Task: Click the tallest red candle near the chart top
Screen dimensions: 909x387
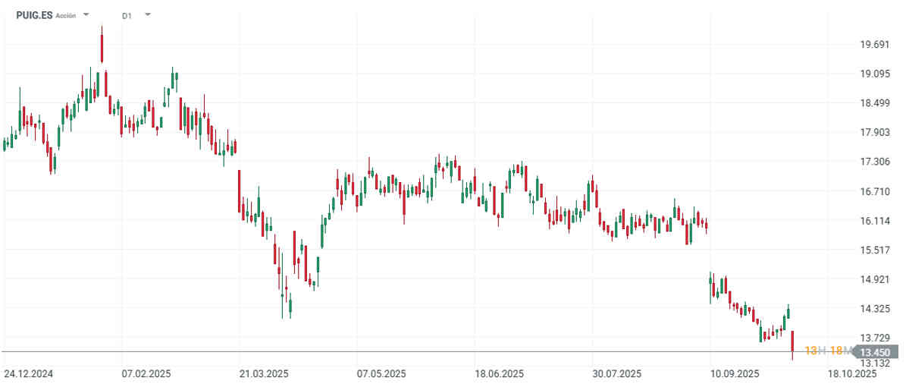Action: tap(102, 47)
